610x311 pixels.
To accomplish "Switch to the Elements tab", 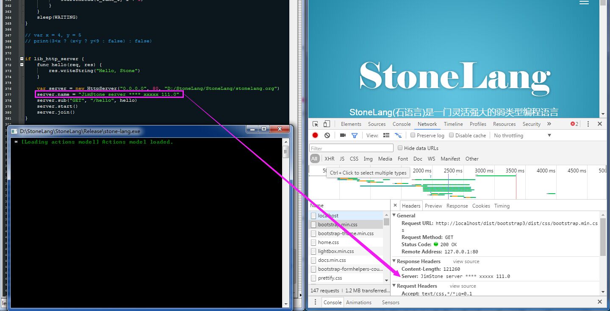I will [351, 124].
